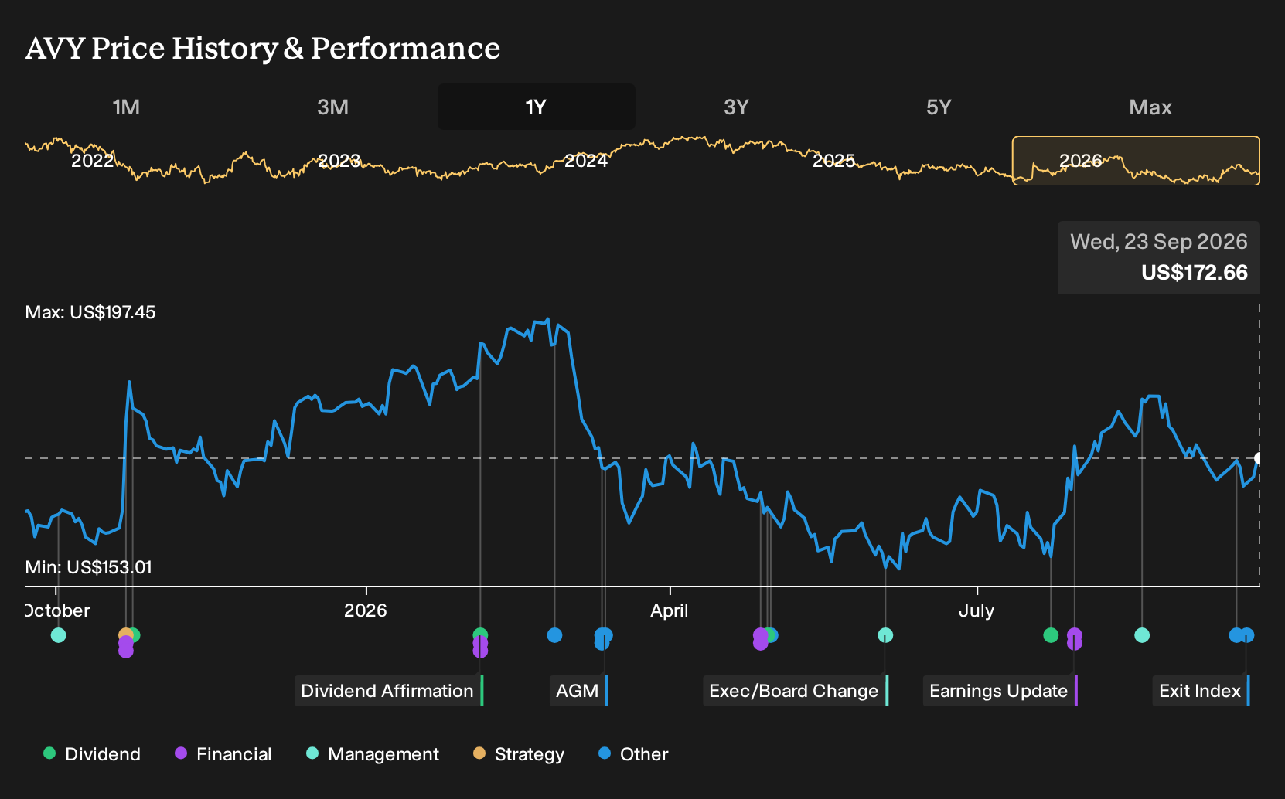Click the teal Management dot after July

(x=1142, y=635)
